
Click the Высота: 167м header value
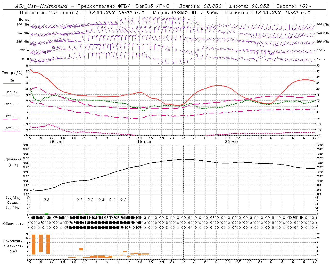pyautogui.click(x=294, y=6)
